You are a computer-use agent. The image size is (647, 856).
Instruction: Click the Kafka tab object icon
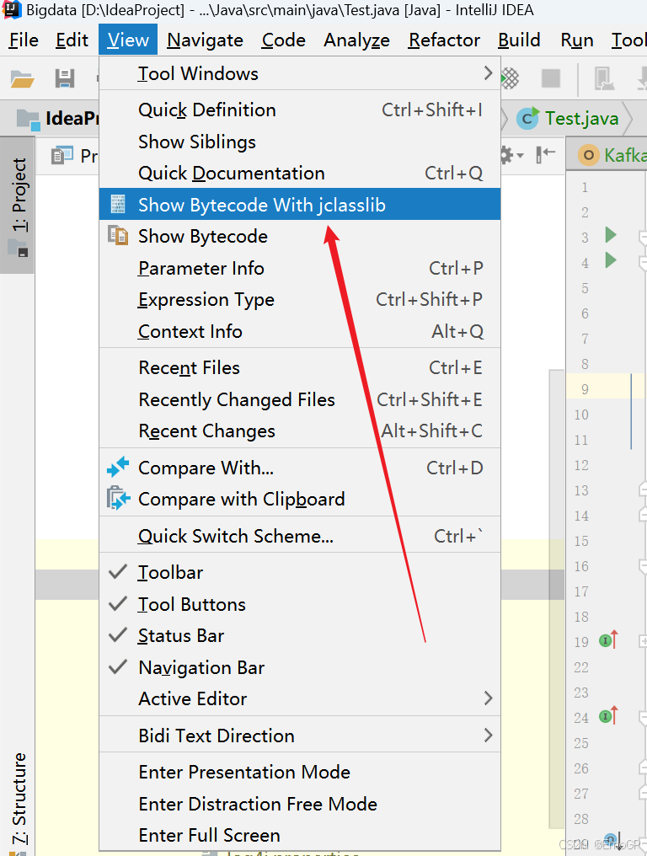point(588,156)
